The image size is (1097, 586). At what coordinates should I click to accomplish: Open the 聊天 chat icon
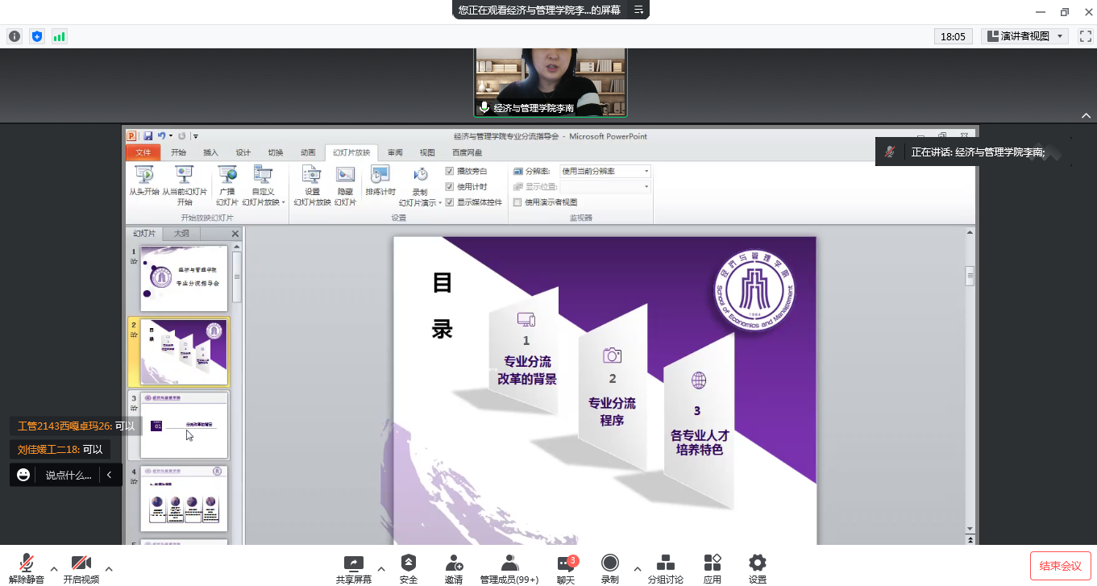[565, 563]
